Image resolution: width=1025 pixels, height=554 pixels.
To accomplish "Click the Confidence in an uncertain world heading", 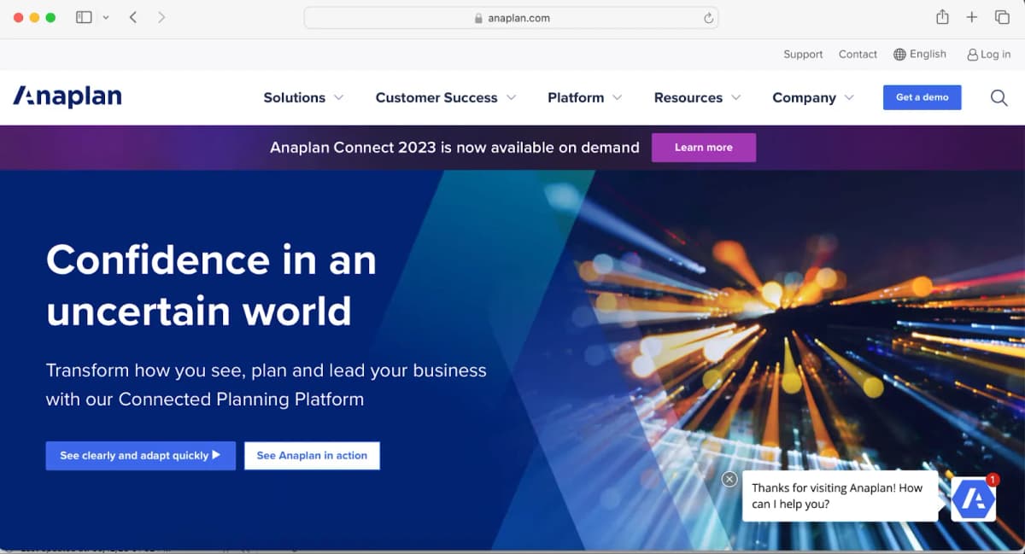I will 211,284.
